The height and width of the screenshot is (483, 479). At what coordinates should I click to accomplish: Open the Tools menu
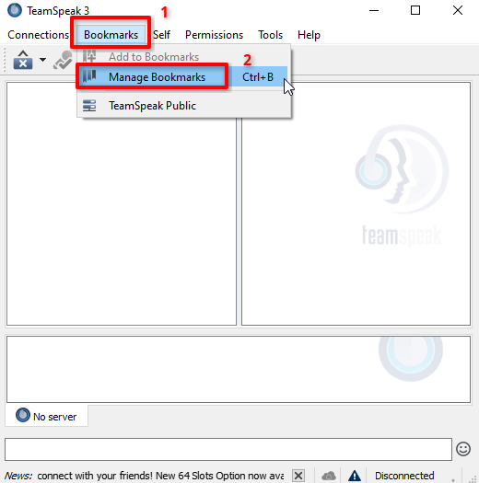[x=271, y=35]
